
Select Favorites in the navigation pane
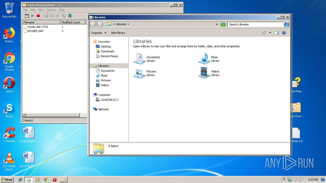coord(102,42)
